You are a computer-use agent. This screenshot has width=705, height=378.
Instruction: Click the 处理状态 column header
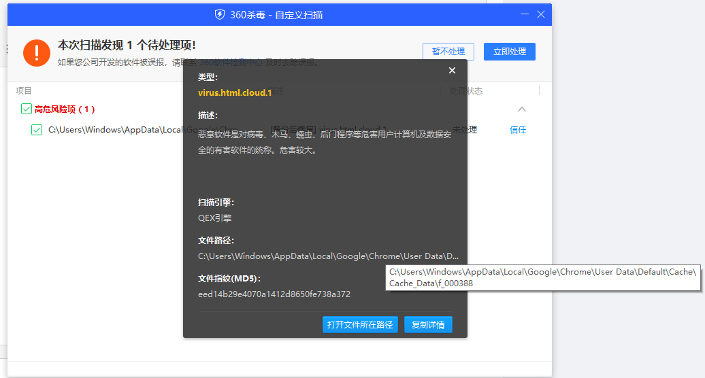click(465, 90)
